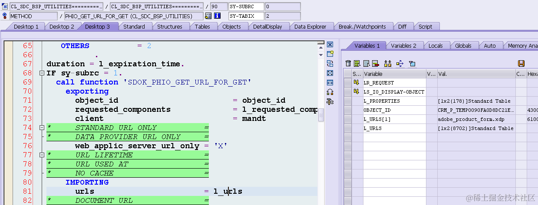Click the trash can icon in variables toolbar
This screenshot has height=205, width=538.
pyautogui.click(x=348, y=64)
